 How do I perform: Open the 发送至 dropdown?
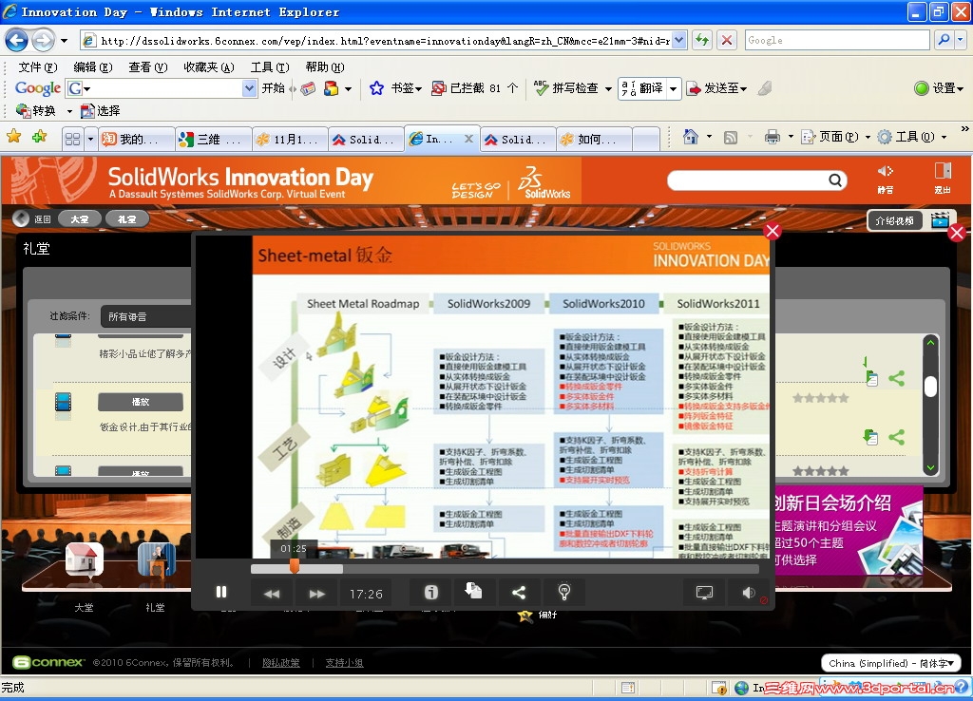point(716,88)
